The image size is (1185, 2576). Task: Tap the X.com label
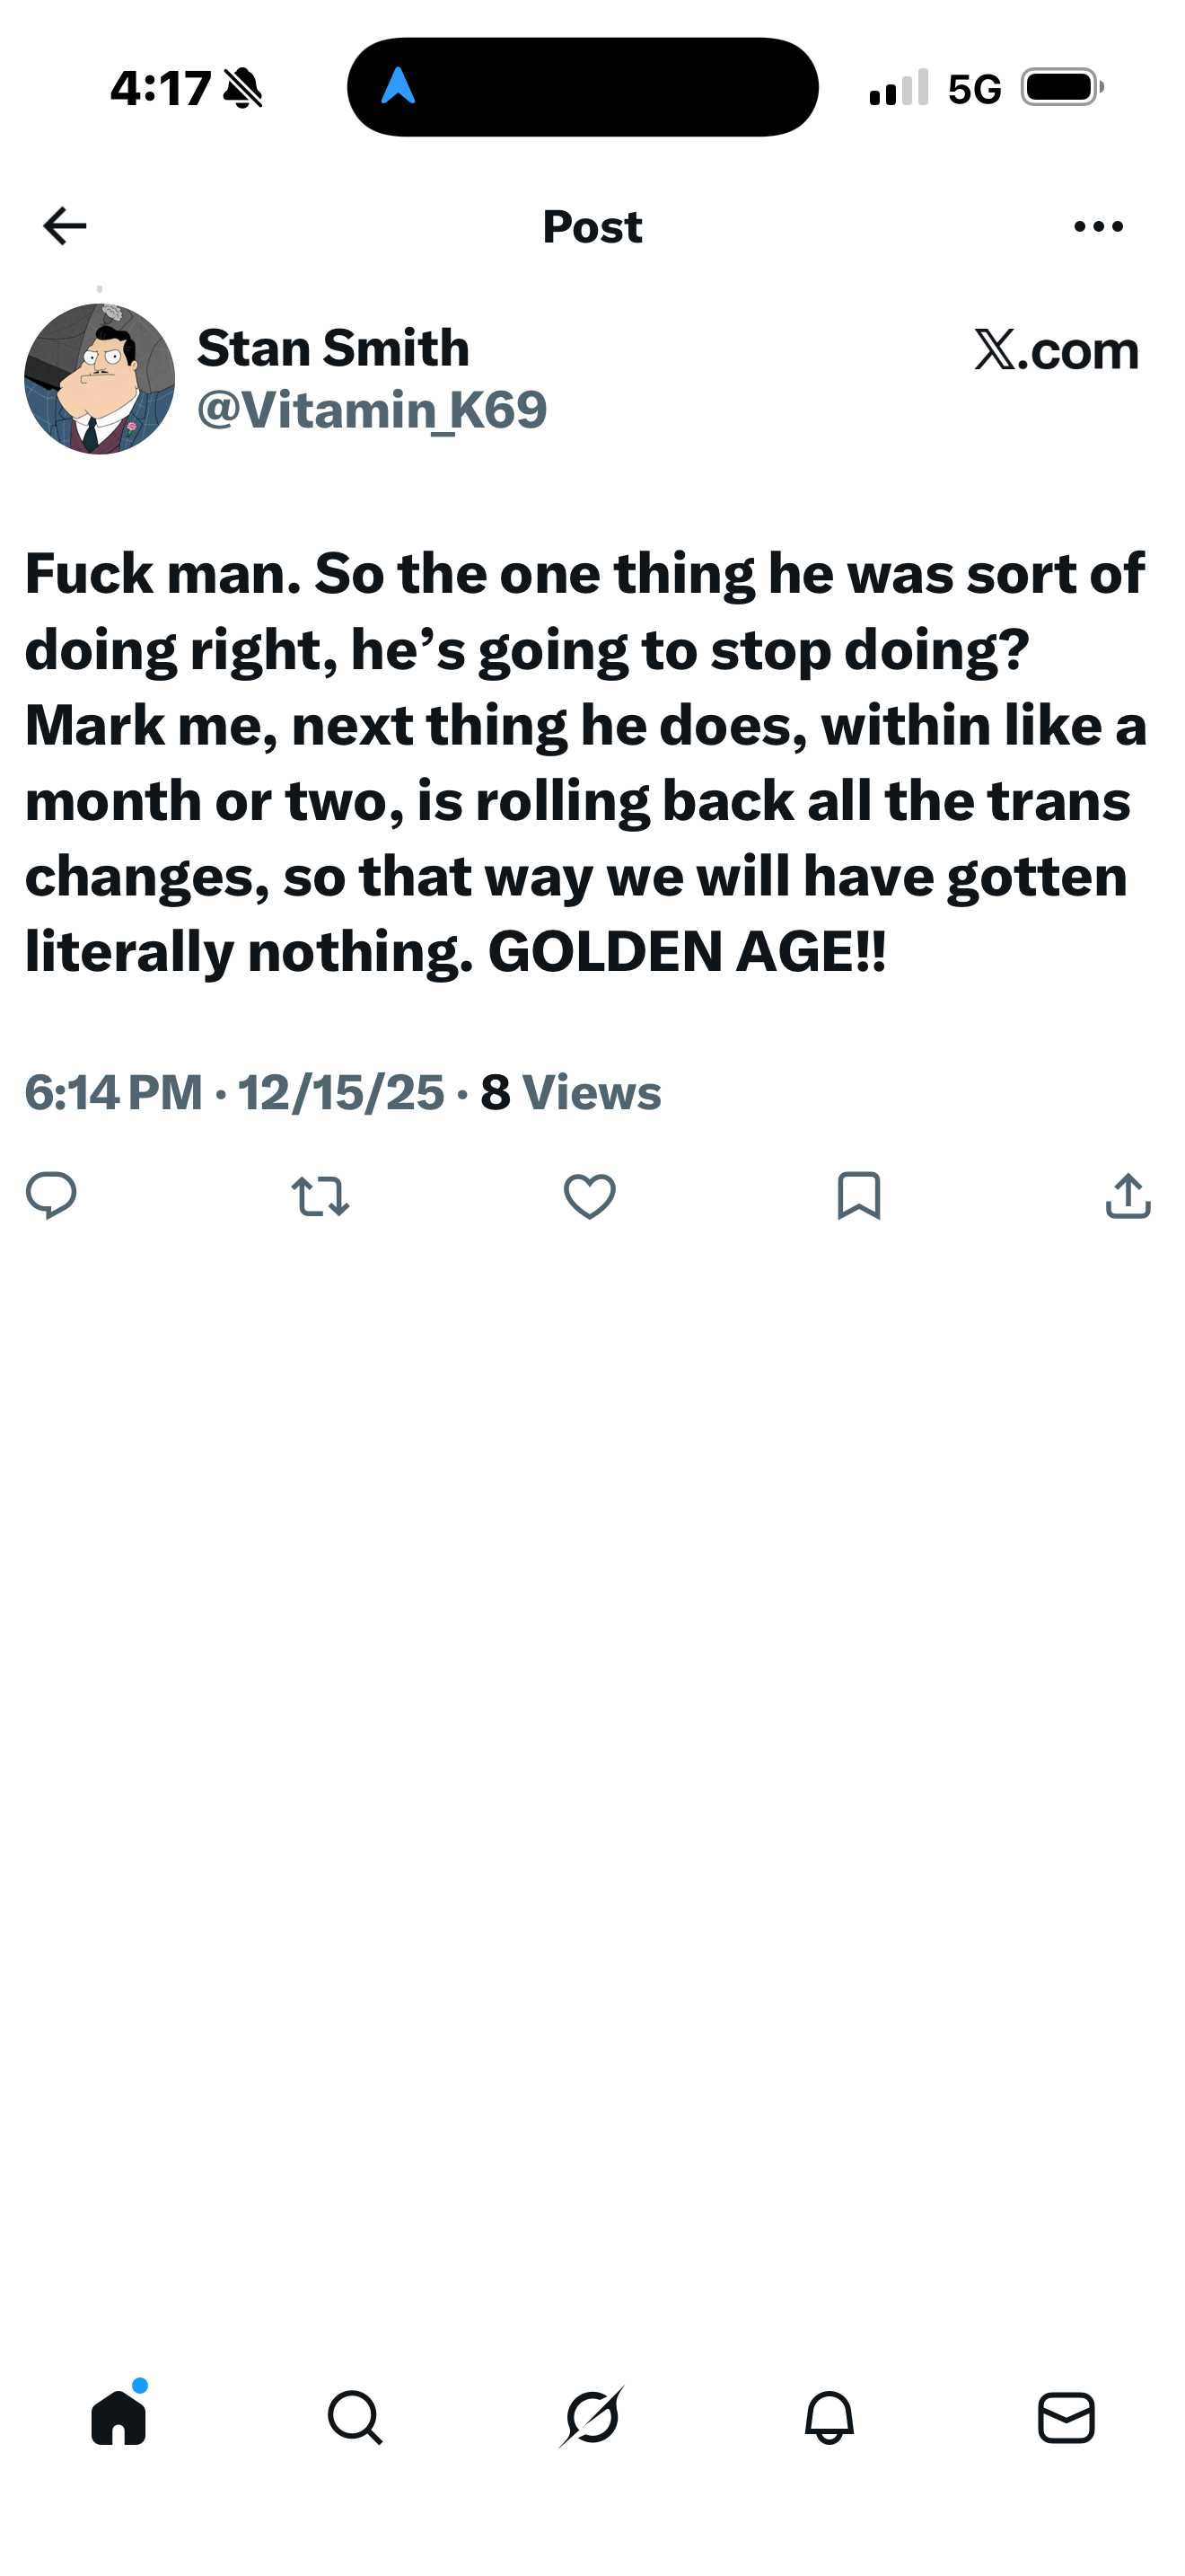click(x=1056, y=350)
